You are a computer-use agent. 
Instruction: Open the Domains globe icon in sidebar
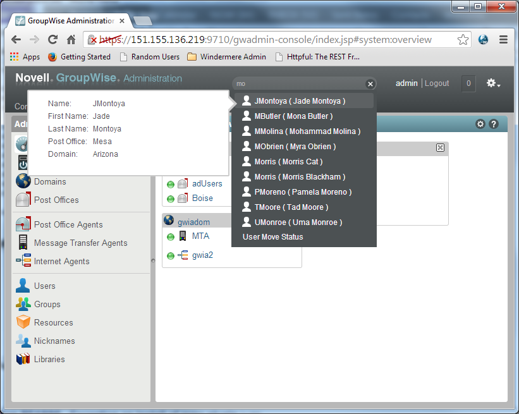[x=23, y=181]
